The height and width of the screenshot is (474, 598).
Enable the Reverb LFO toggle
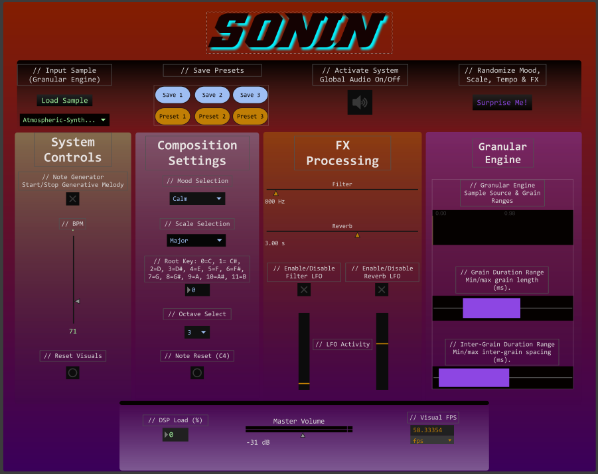pyautogui.click(x=382, y=290)
